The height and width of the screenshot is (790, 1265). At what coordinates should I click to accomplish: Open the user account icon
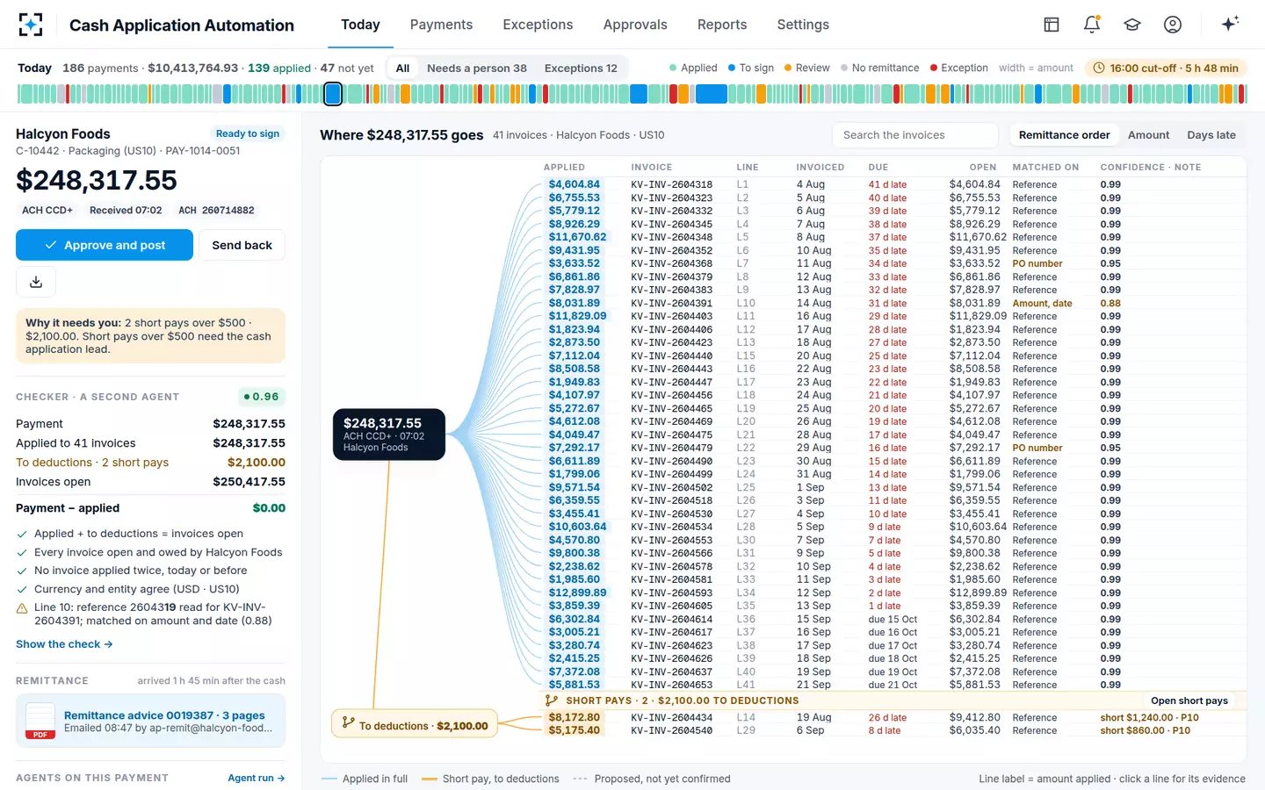1173,25
